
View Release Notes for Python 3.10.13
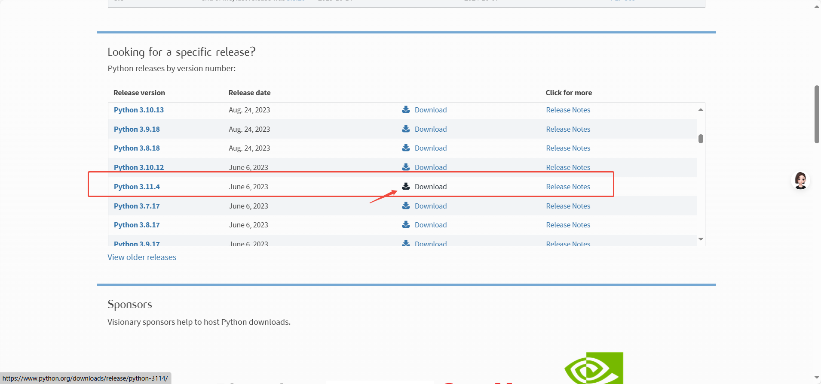(568, 110)
